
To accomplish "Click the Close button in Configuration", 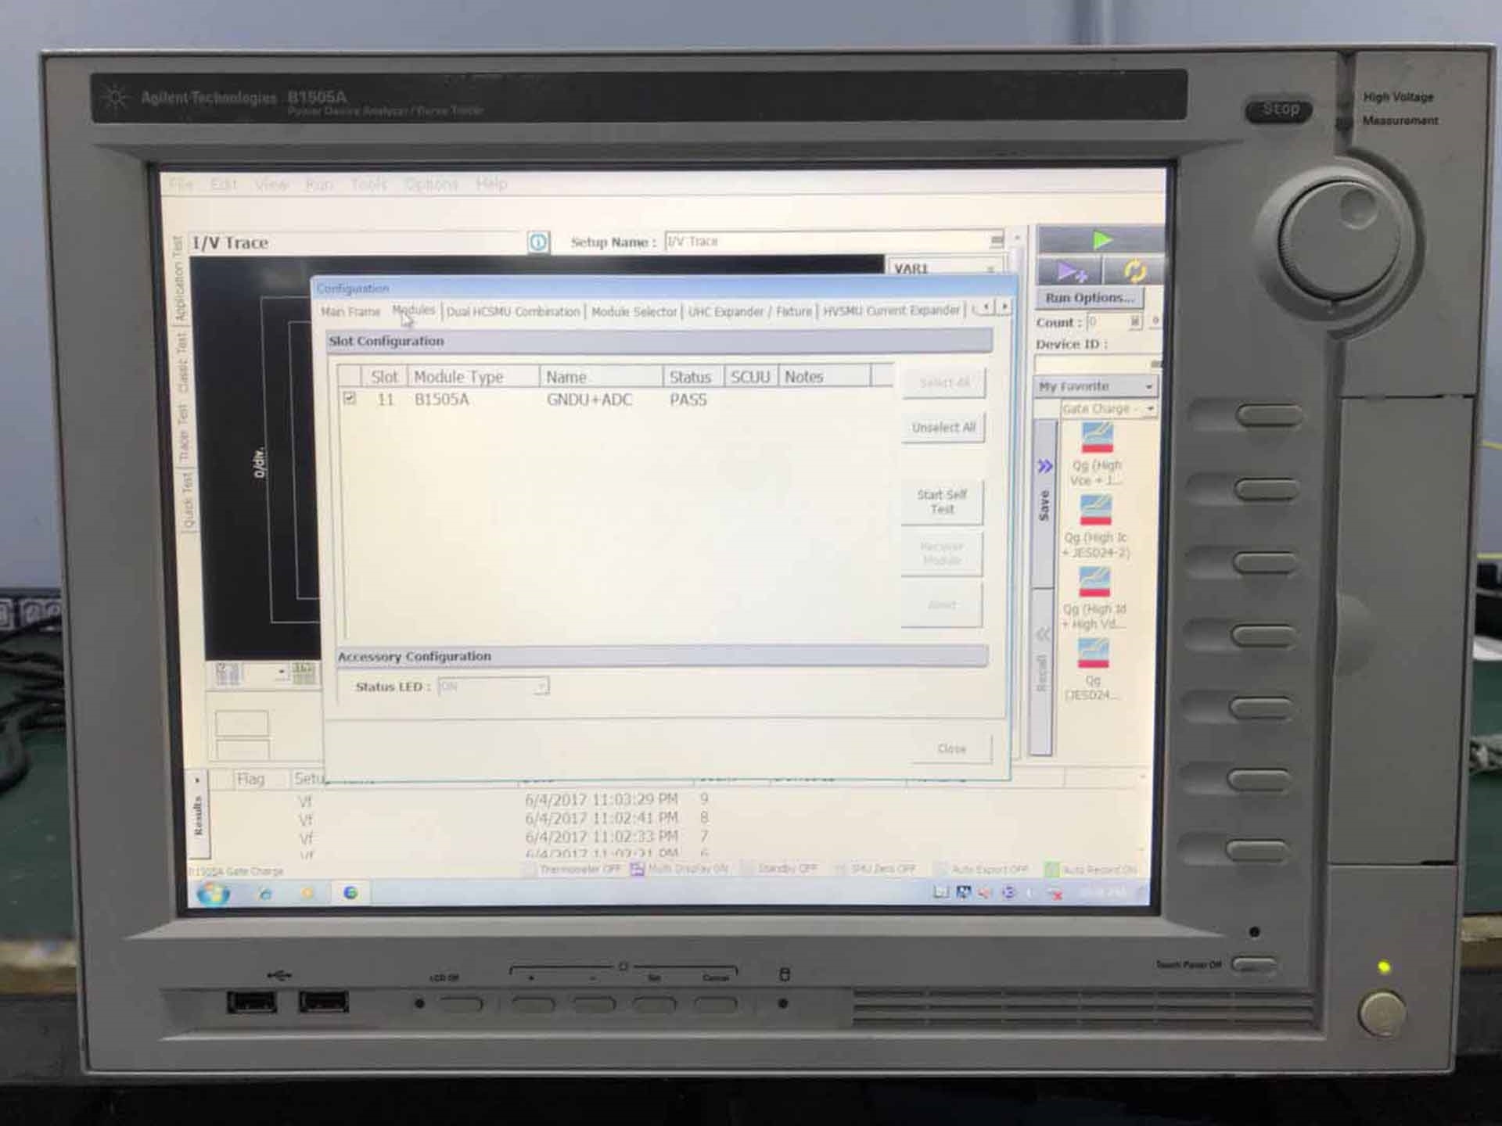I will [x=951, y=748].
